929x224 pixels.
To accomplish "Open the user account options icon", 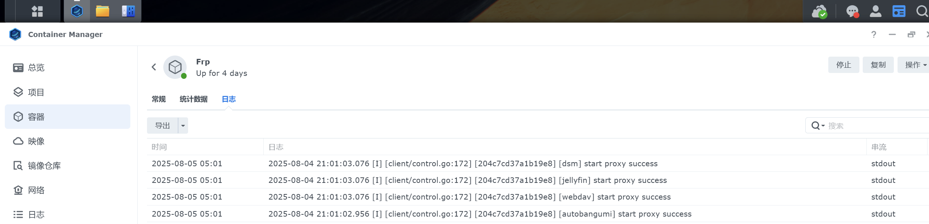I will click(x=875, y=11).
